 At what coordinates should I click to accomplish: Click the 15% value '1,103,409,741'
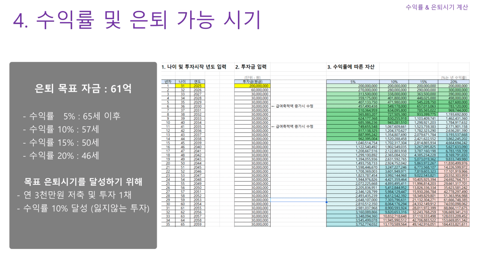pyautogui.click(x=423, y=118)
